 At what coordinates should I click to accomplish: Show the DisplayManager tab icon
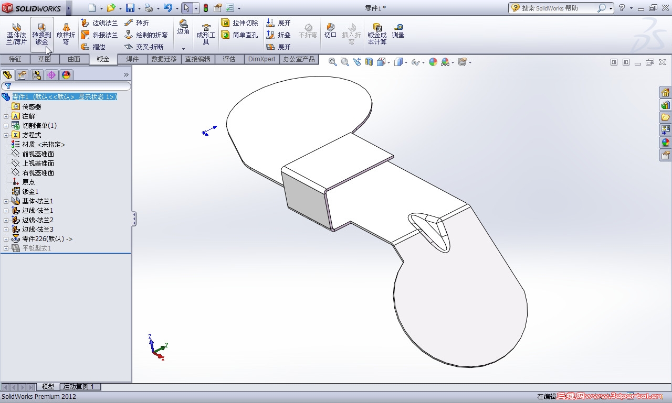point(66,75)
